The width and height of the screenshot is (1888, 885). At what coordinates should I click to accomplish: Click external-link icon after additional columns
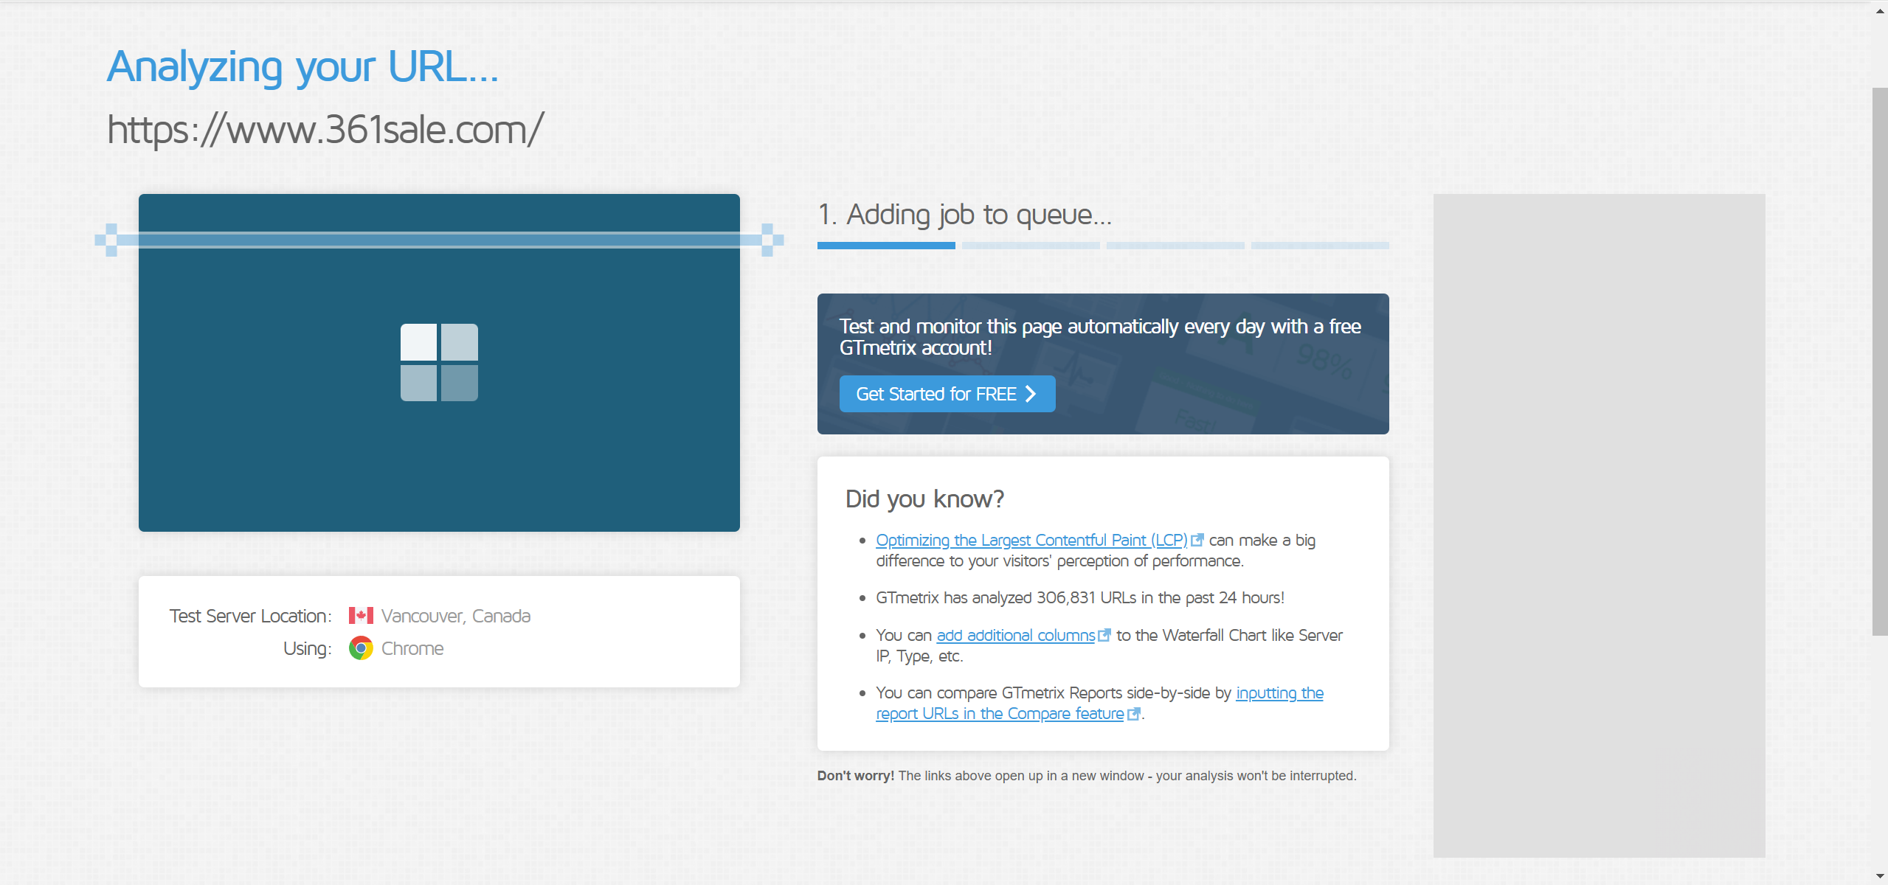(1104, 636)
